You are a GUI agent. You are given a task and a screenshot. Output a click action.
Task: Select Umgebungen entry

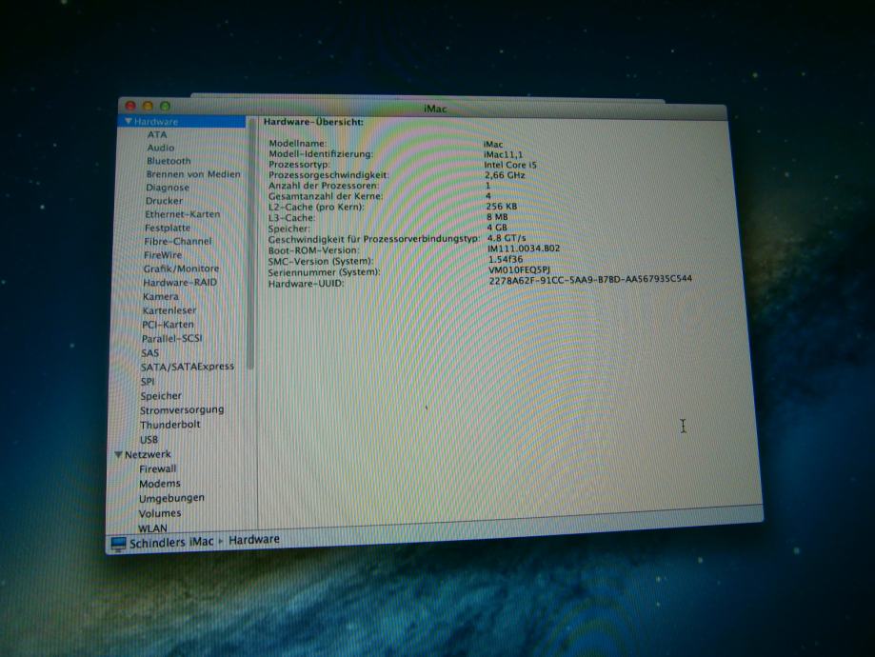[x=171, y=499]
